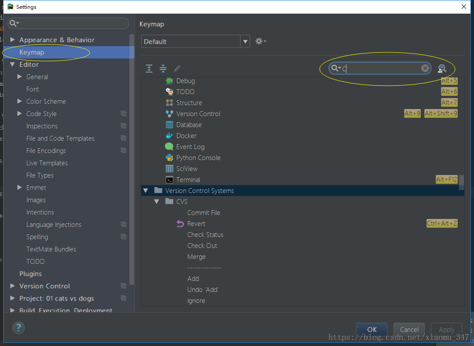The width and height of the screenshot is (474, 346).
Task: Open File Types settings
Action: (40, 175)
